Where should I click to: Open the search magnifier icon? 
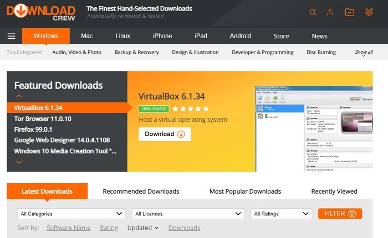pyautogui.click(x=313, y=12)
